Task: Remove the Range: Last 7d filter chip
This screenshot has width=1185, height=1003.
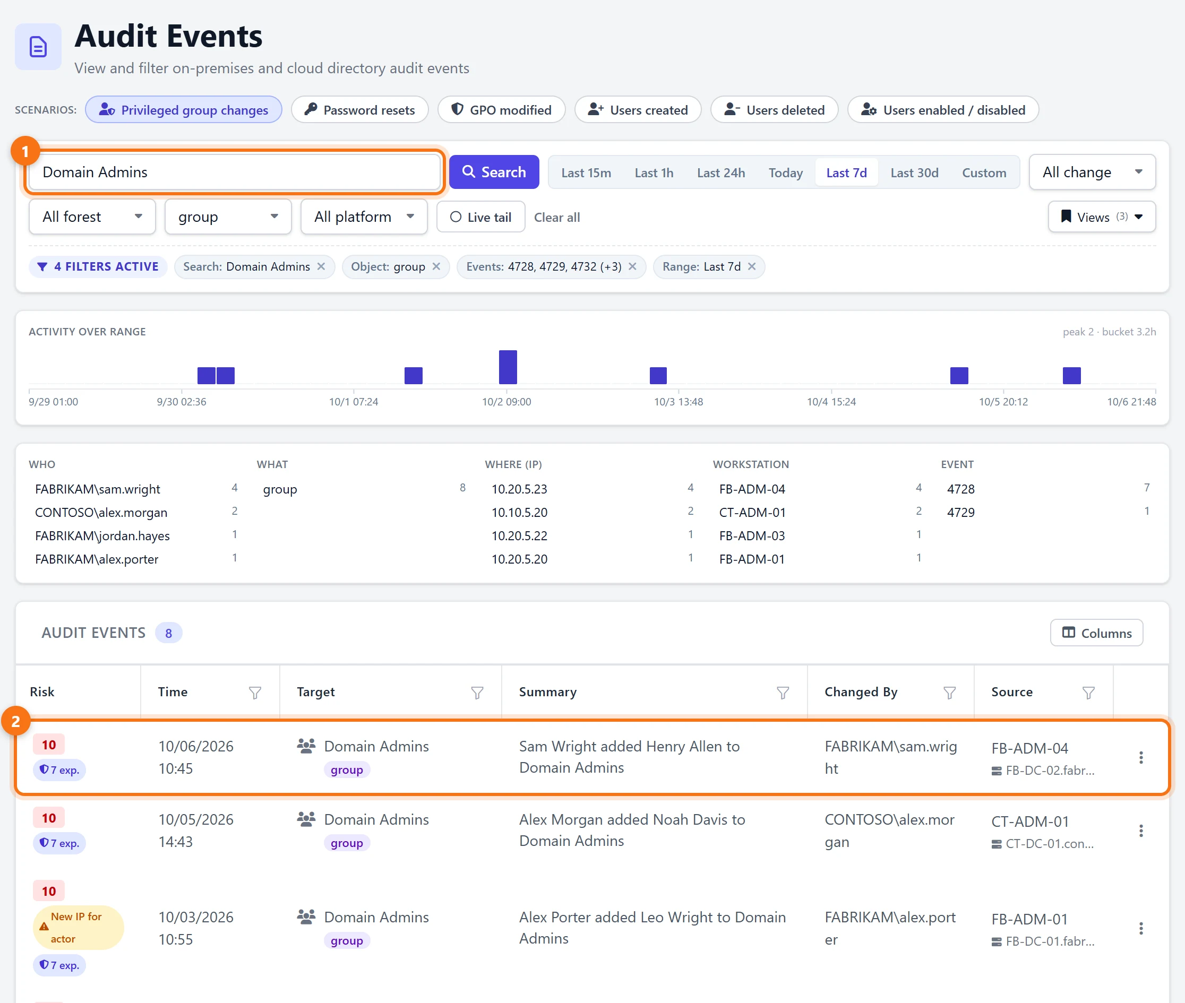Action: coord(752,266)
